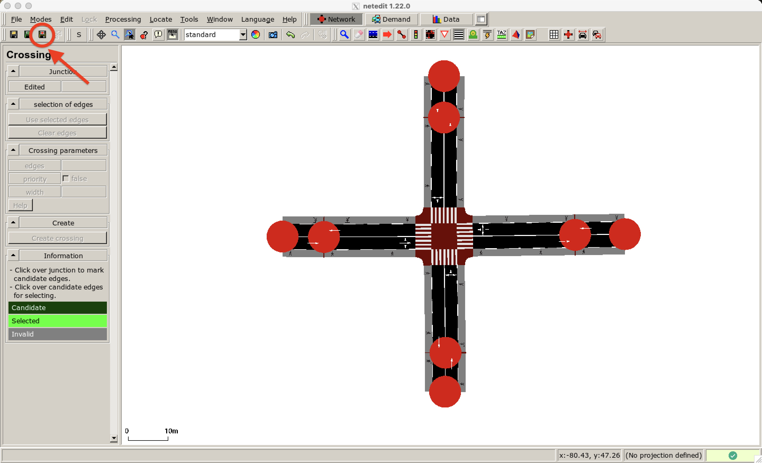Open TAZ mode
This screenshot has height=463, width=762.
coord(502,35)
